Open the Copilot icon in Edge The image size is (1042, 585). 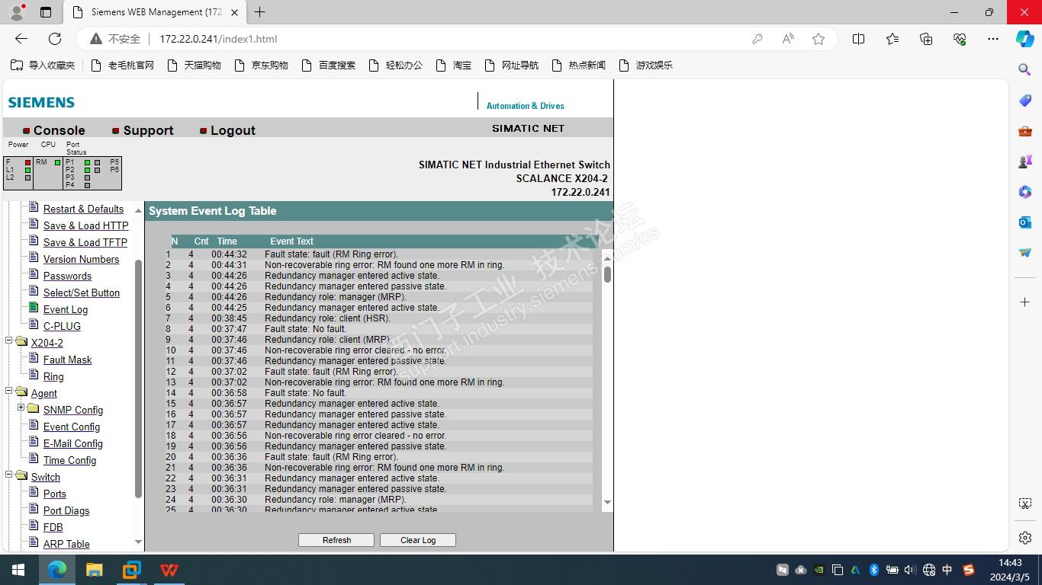(x=1025, y=39)
